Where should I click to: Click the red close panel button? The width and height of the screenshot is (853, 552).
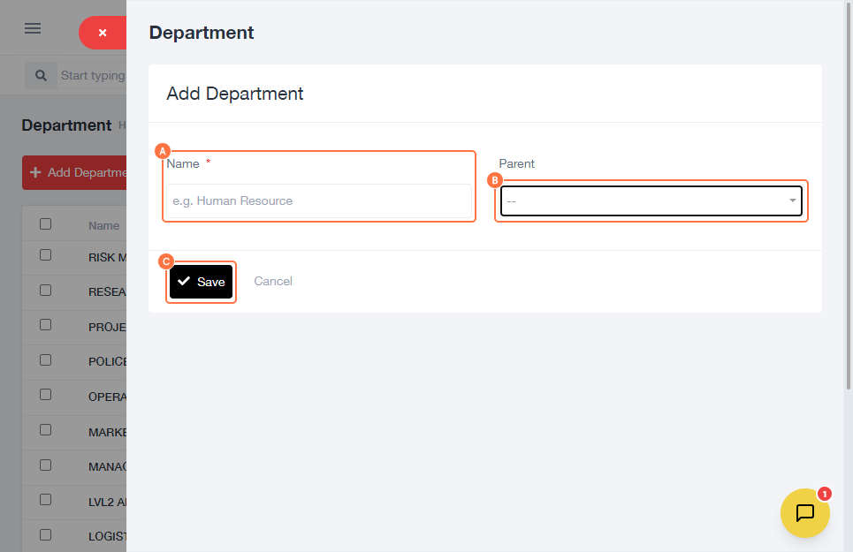point(103,33)
